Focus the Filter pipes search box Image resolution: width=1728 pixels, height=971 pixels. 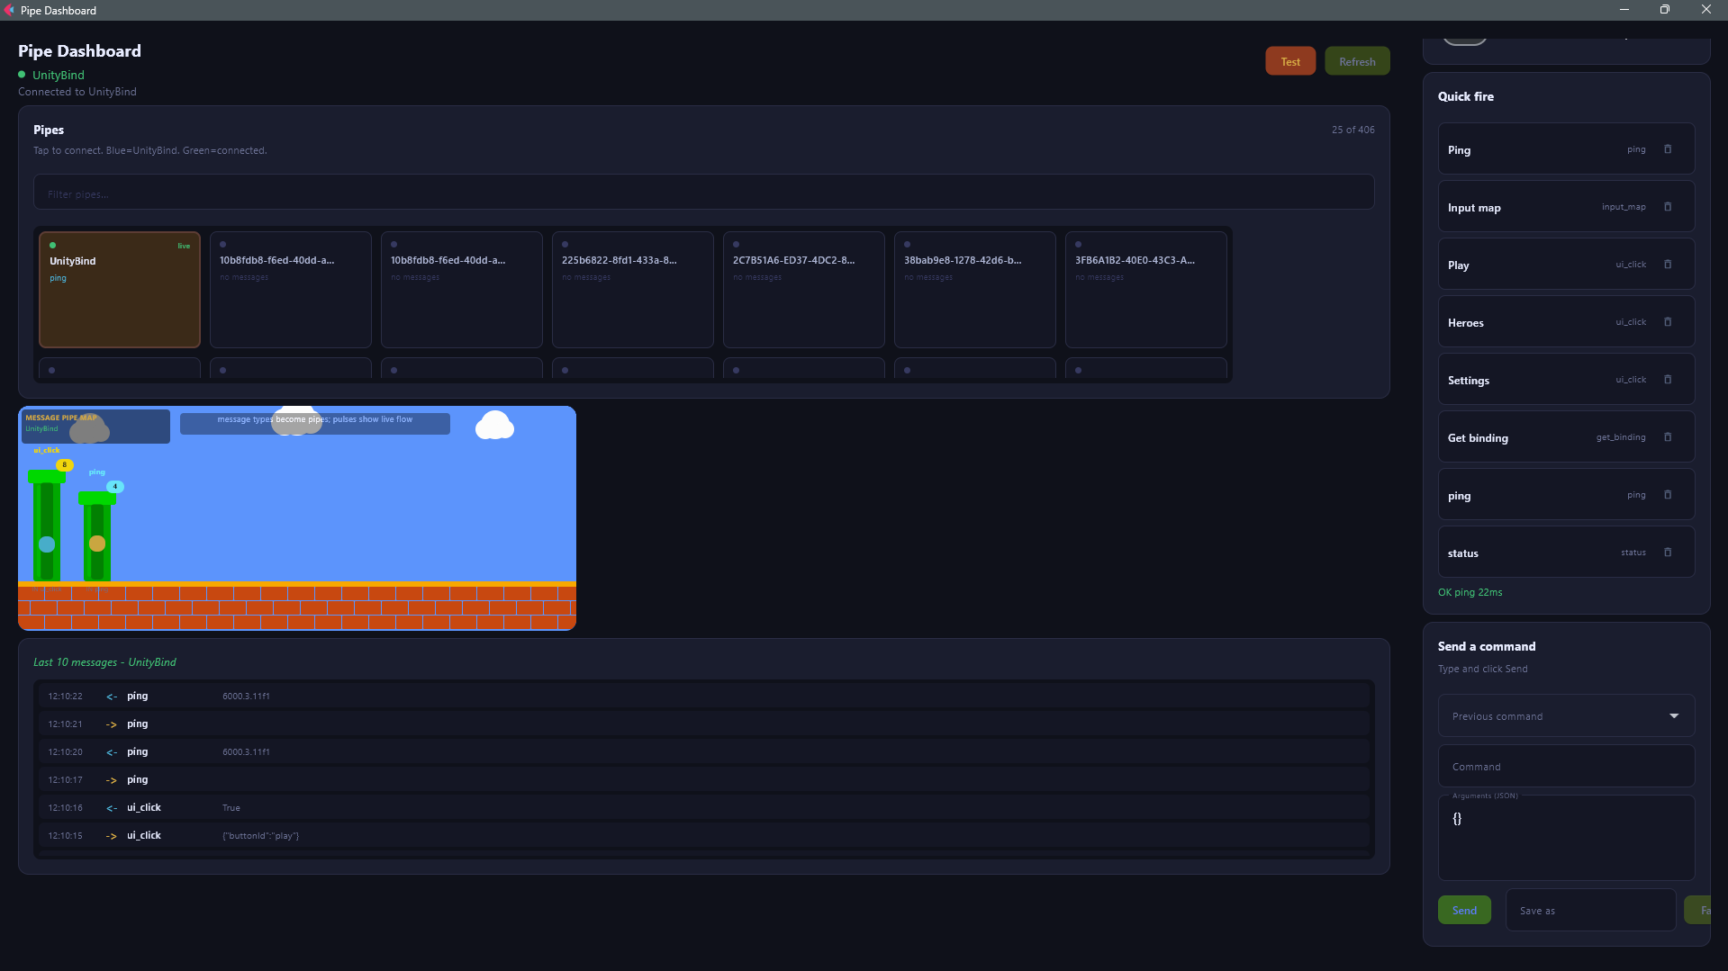click(703, 193)
